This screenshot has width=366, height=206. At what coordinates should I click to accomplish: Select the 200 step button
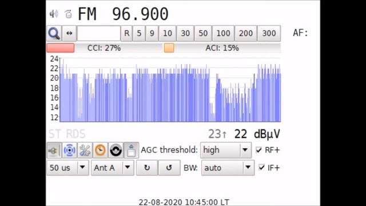[x=246, y=33]
